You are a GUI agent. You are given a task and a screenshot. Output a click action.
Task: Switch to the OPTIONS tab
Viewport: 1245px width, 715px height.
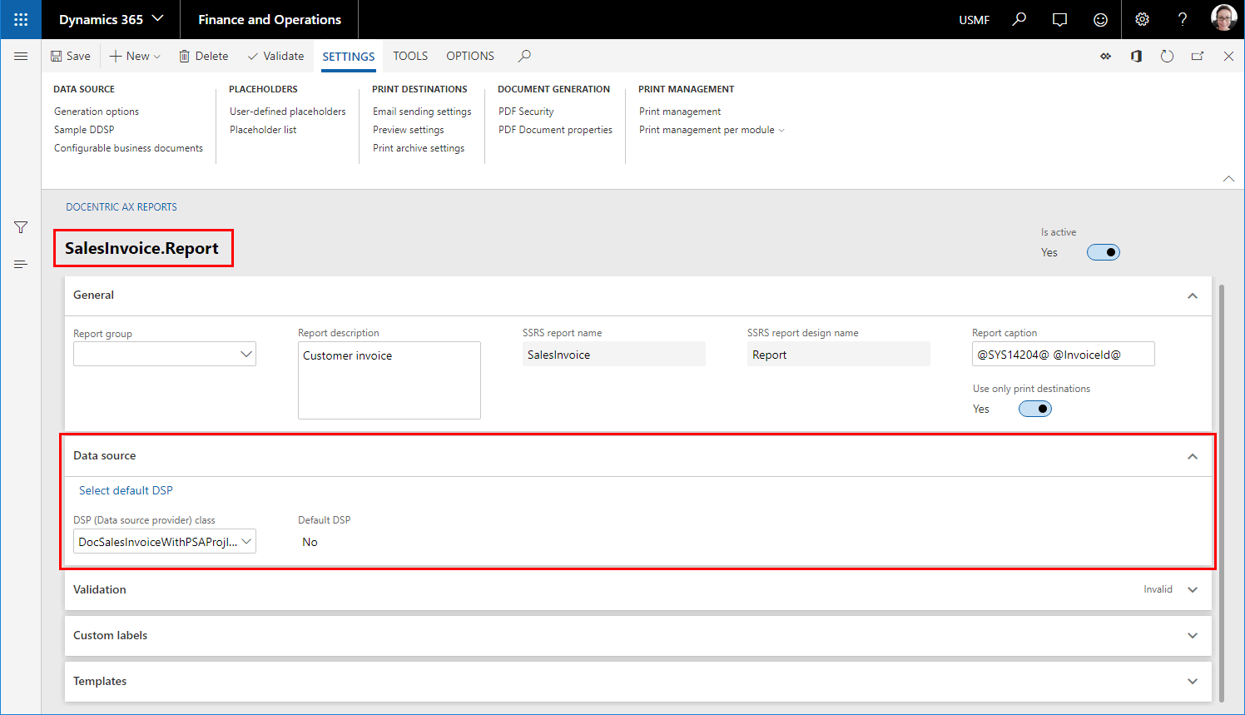[470, 56]
